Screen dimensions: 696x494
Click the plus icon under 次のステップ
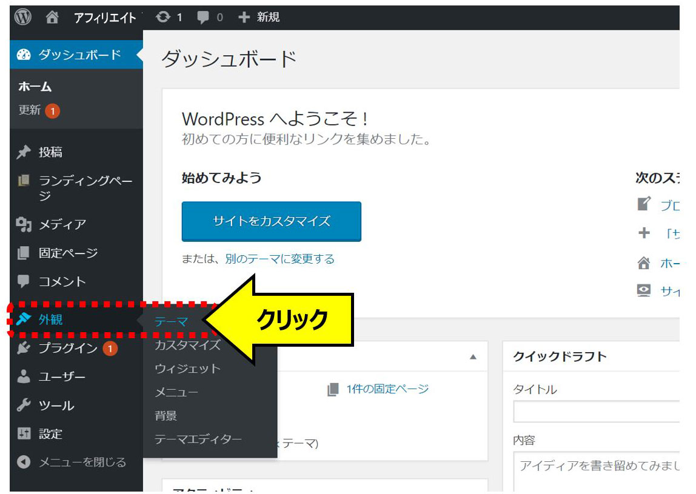pos(644,233)
